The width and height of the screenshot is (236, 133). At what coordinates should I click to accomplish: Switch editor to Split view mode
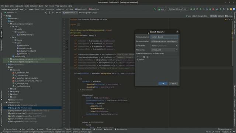click(221, 16)
